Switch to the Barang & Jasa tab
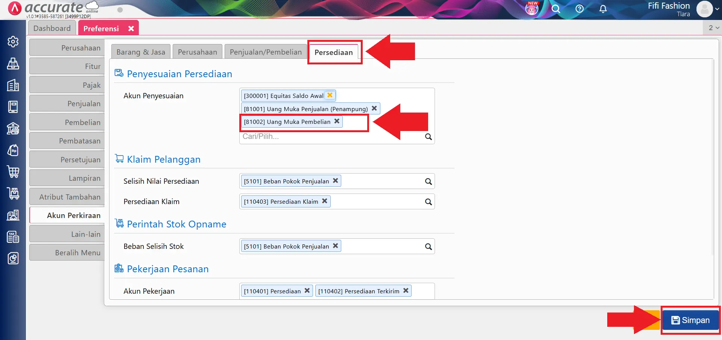Screen dimensions: 722x340 [141, 52]
